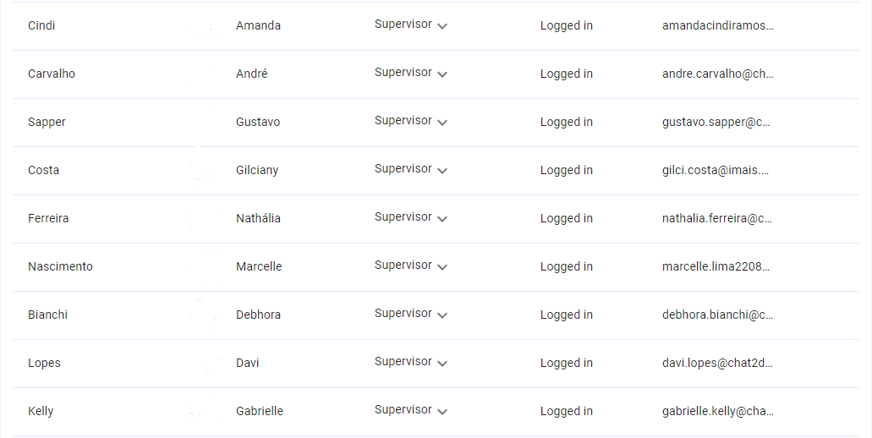
Task: Select the marcelle.lima2208 email
Action: [716, 266]
